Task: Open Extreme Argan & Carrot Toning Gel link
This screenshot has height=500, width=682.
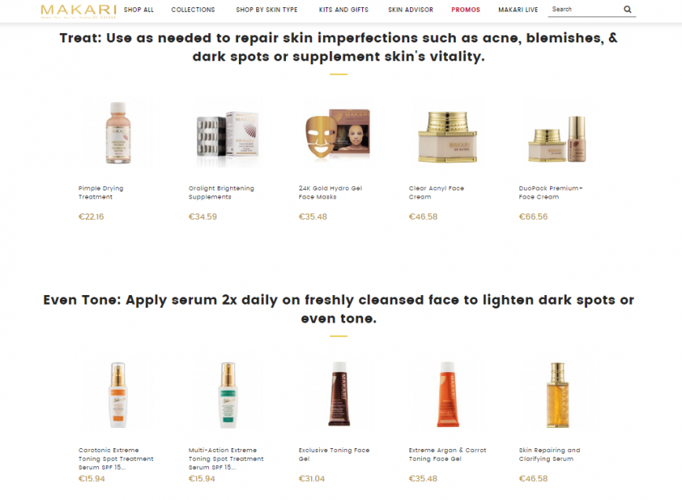Action: tap(448, 454)
